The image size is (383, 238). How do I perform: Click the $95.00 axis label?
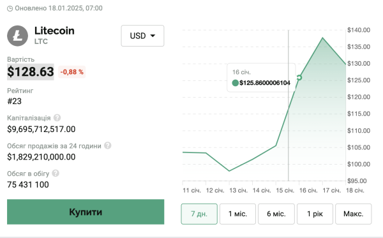pyautogui.click(x=357, y=181)
